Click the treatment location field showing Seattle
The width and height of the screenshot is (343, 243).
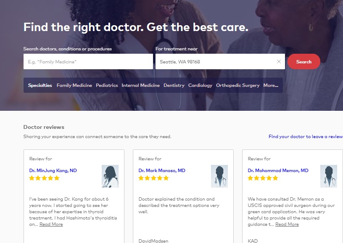[214, 62]
